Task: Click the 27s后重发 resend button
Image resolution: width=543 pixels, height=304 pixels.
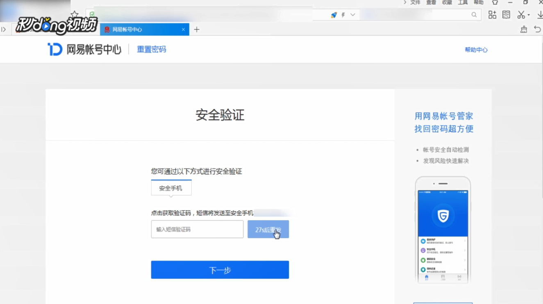Action: click(268, 230)
